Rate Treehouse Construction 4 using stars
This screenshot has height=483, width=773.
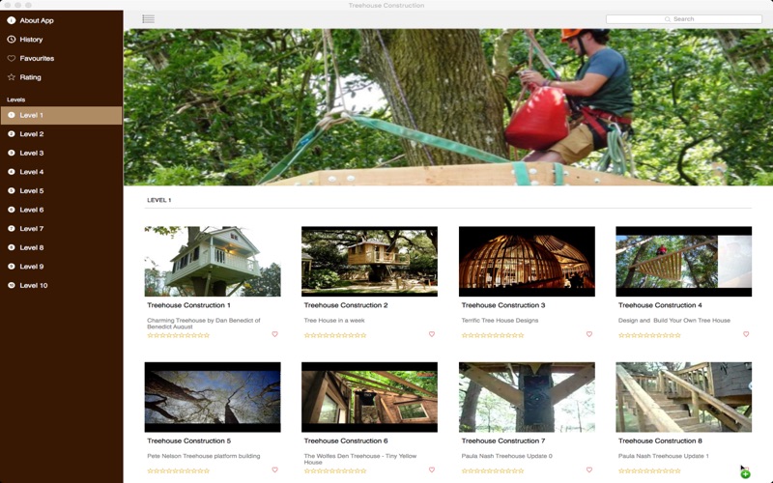(x=649, y=335)
